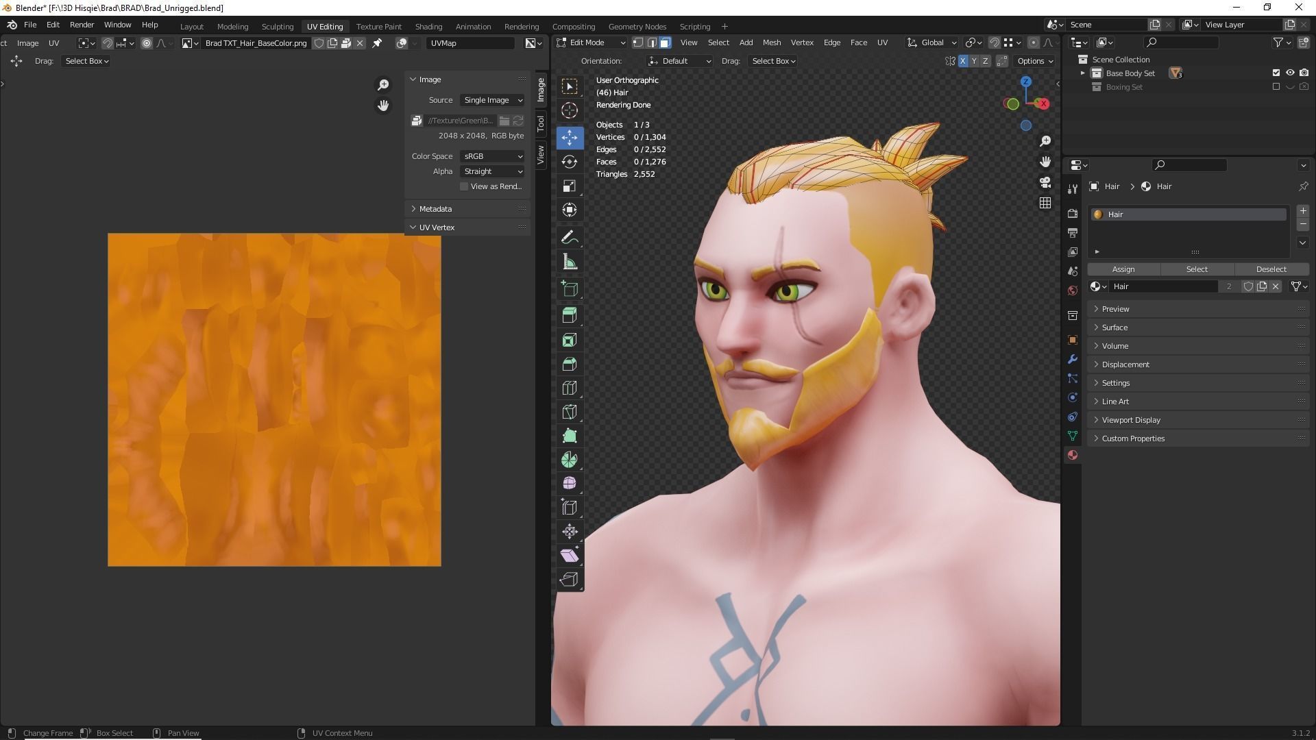Hide Base Body Set in viewport

coord(1290,73)
